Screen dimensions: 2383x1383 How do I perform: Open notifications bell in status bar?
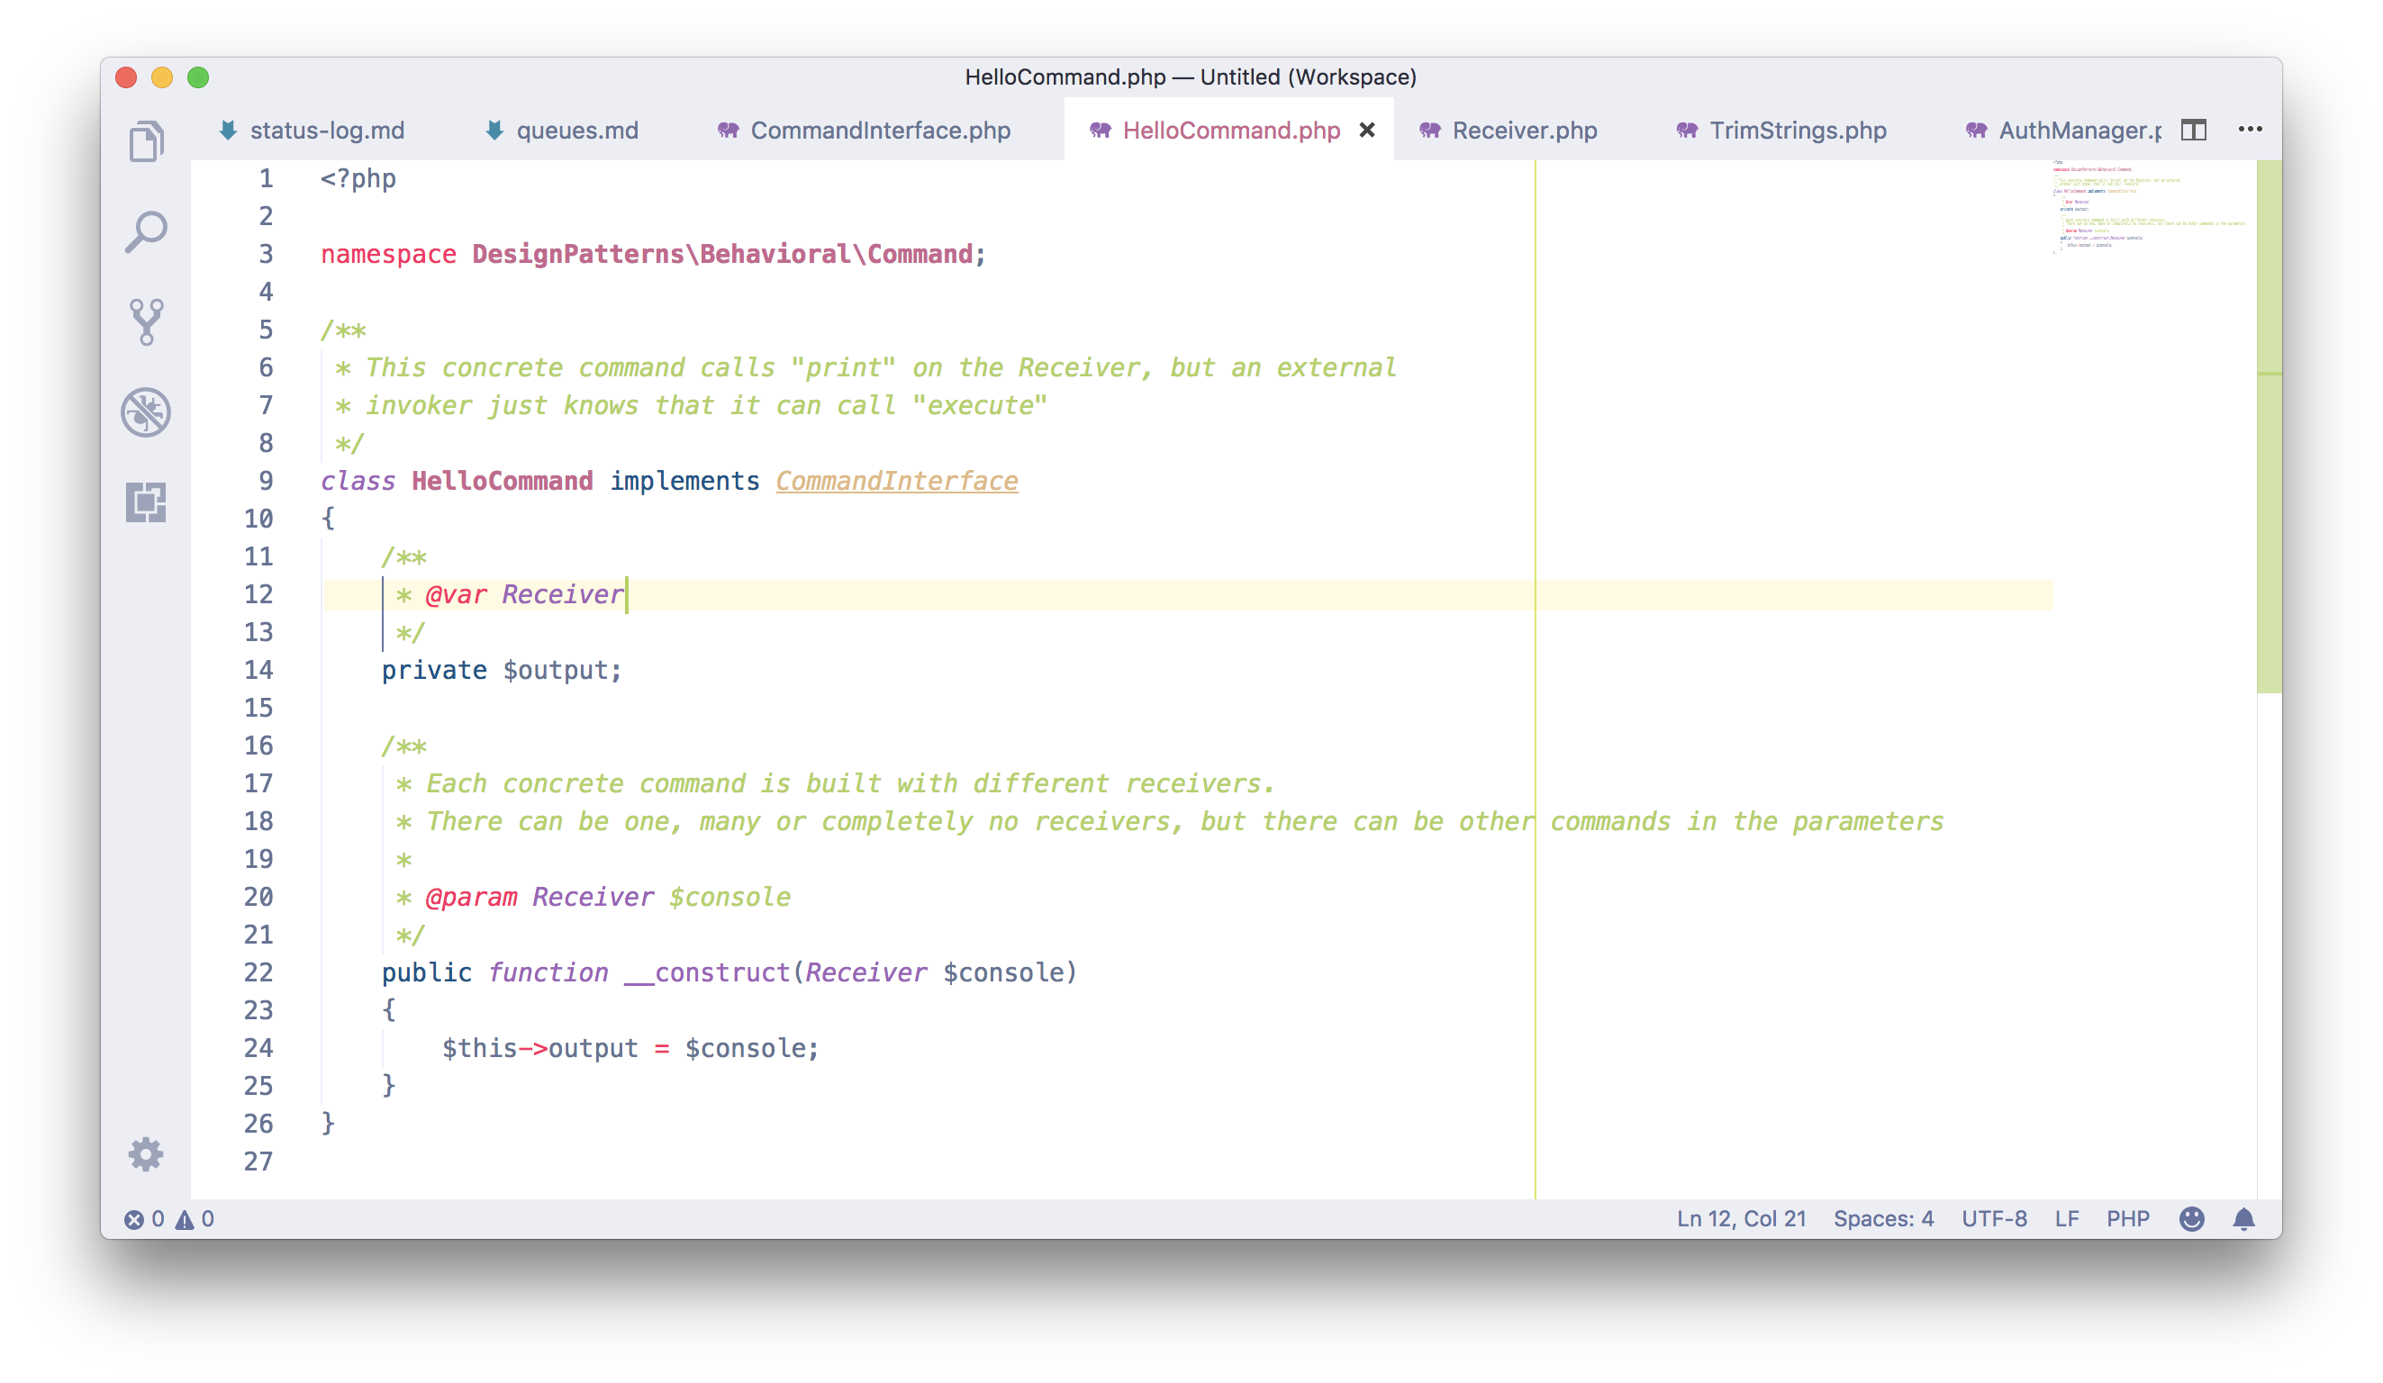(x=2244, y=1219)
